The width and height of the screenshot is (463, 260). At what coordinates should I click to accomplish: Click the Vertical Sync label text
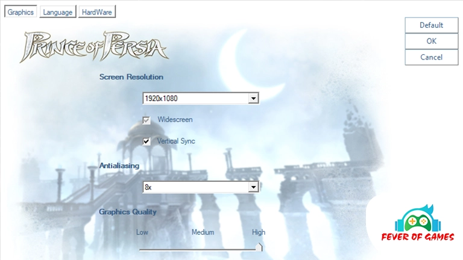[x=176, y=141]
